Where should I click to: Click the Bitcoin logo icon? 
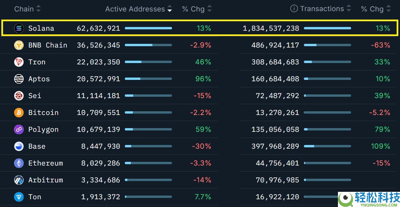[19, 113]
